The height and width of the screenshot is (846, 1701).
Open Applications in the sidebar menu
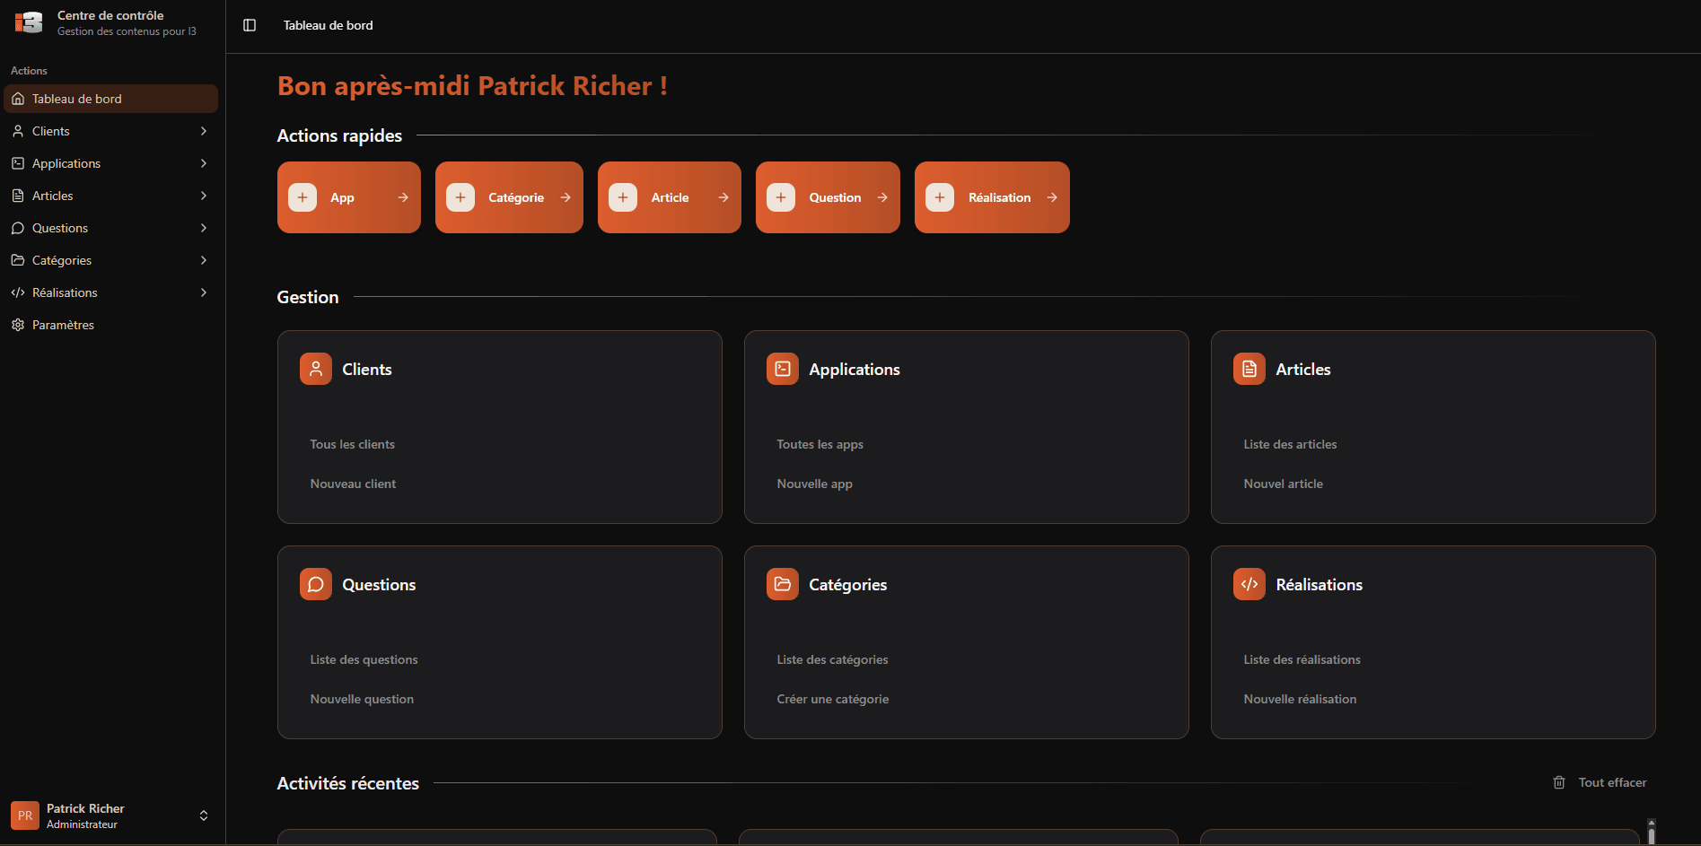[x=111, y=163]
